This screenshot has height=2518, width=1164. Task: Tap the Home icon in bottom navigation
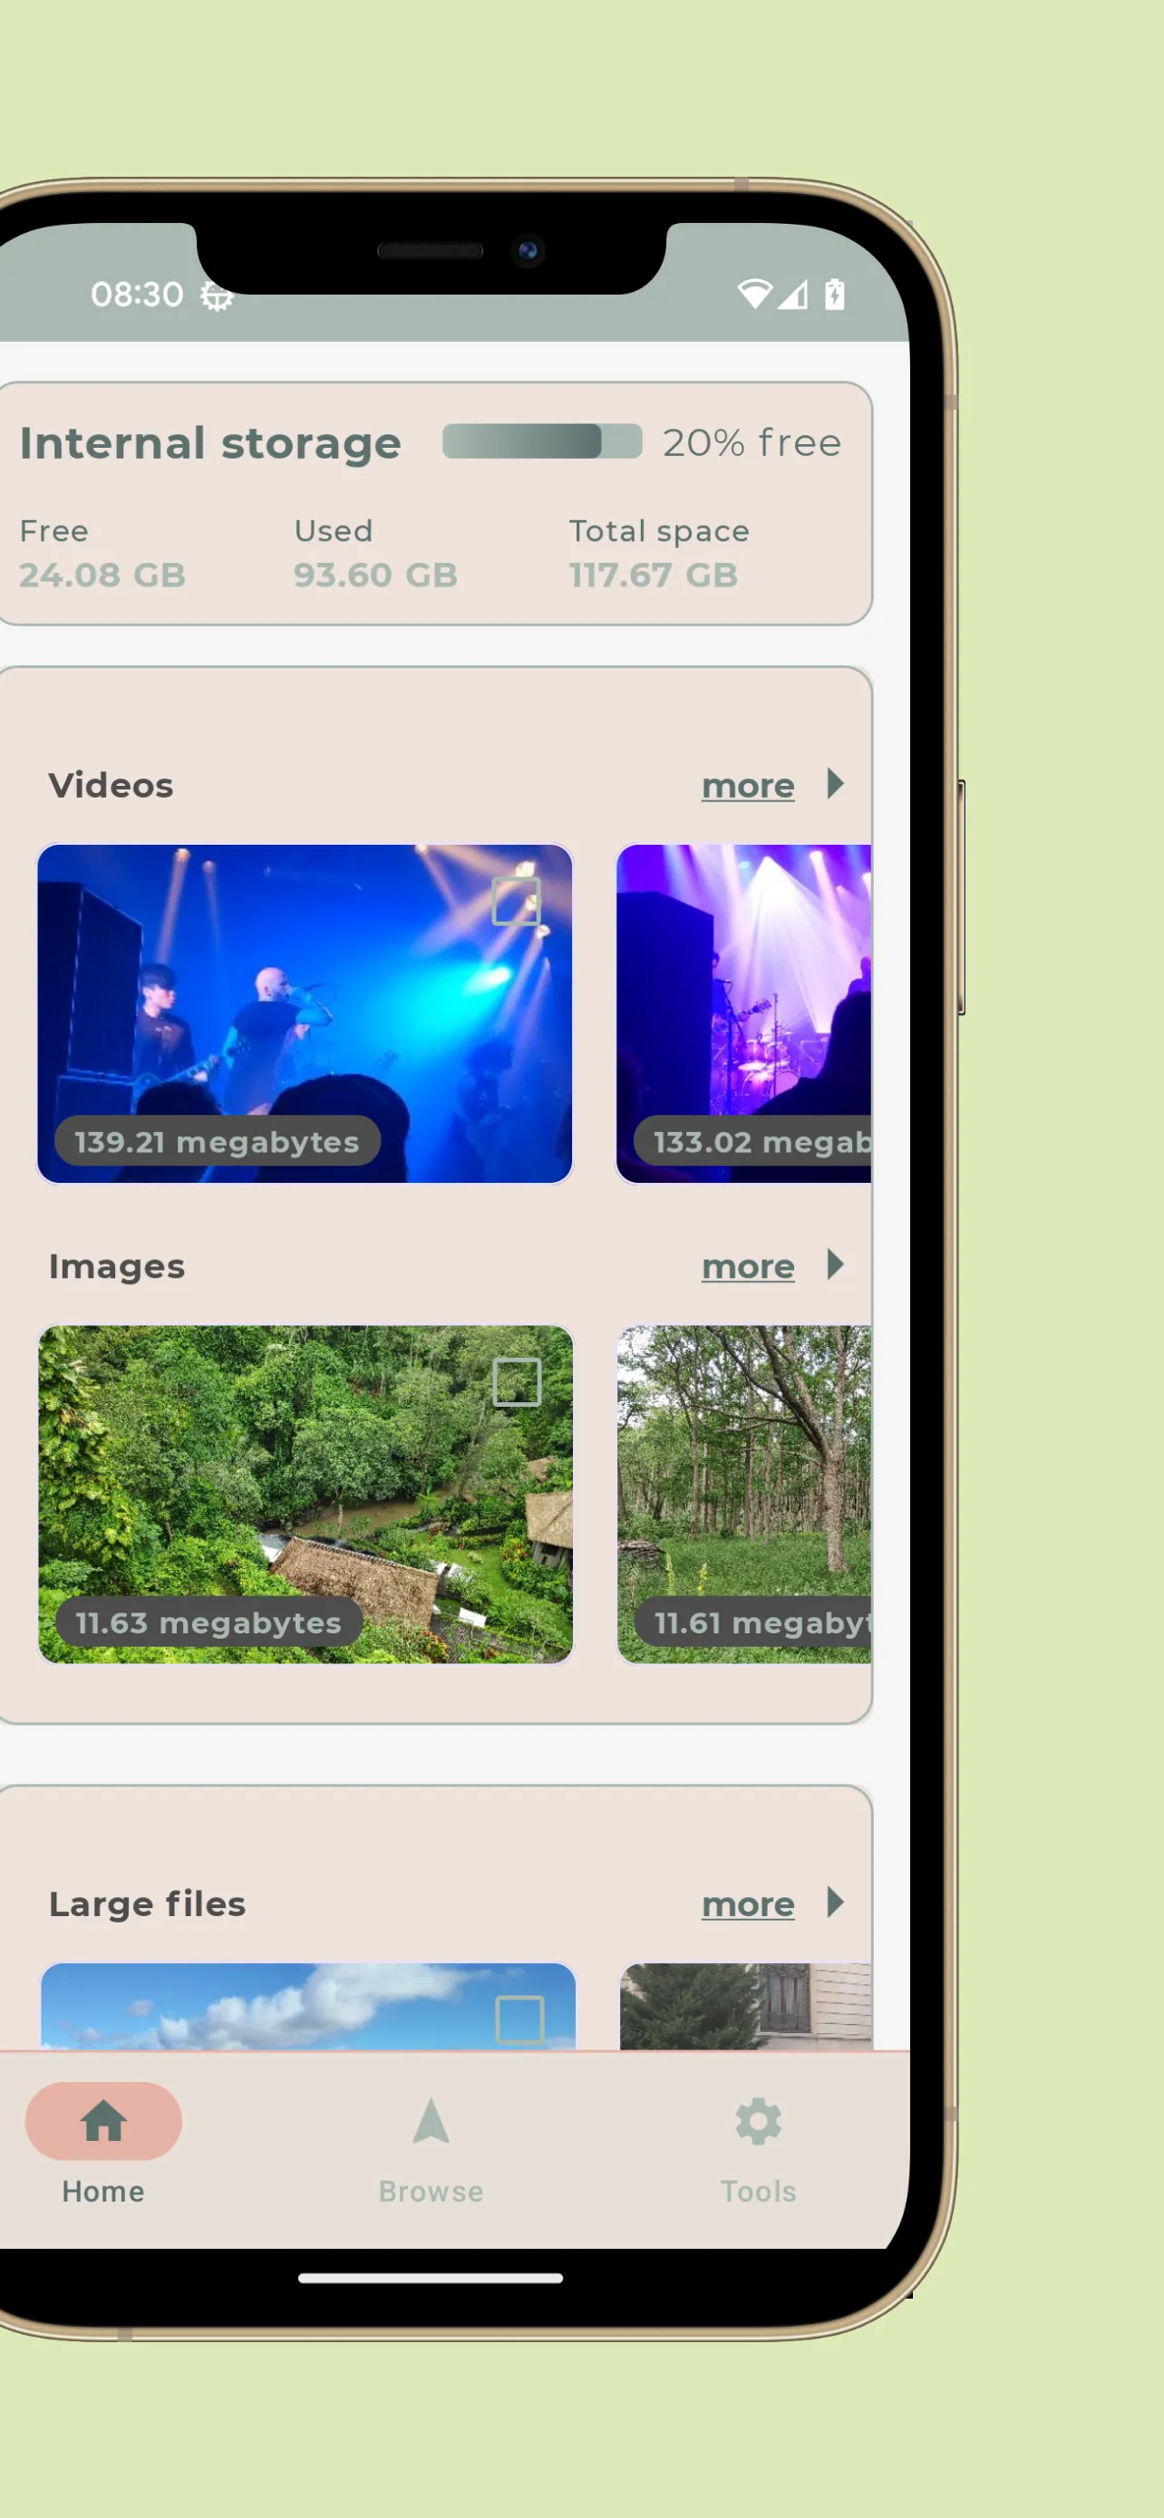coord(103,2121)
